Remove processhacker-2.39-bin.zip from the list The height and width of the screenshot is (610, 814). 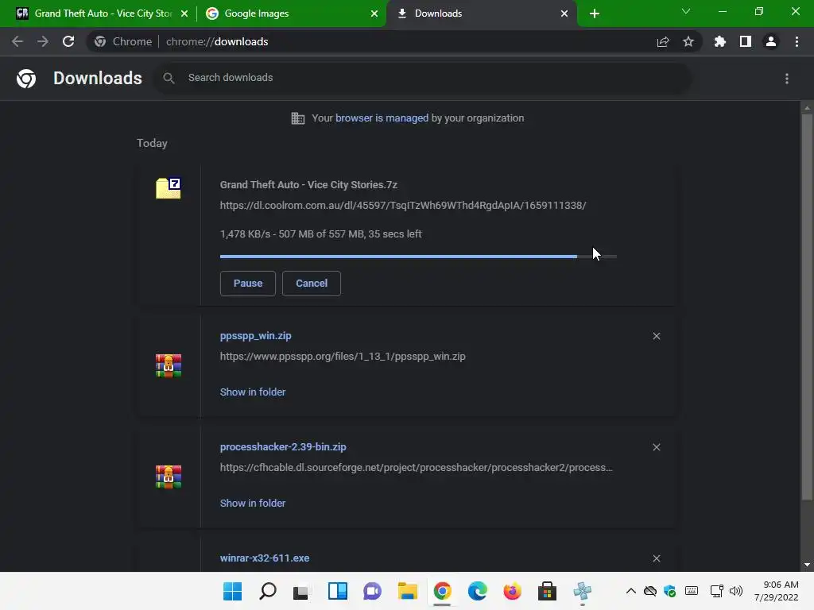click(656, 447)
